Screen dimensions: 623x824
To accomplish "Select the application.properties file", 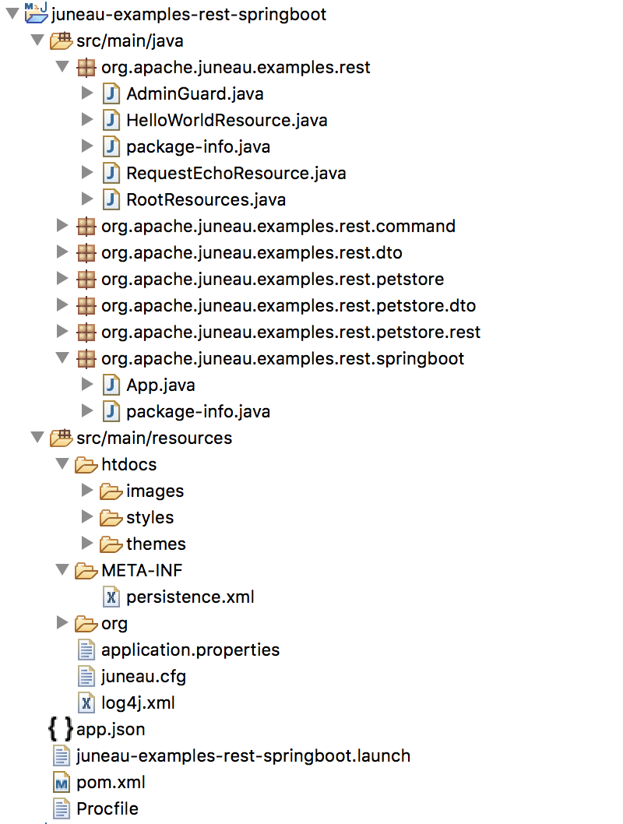I will click(x=190, y=650).
